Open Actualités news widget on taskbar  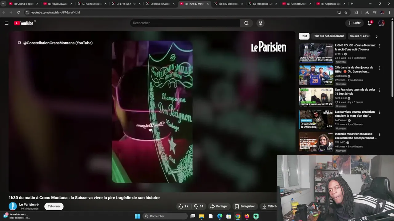pyautogui.click(x=17, y=216)
